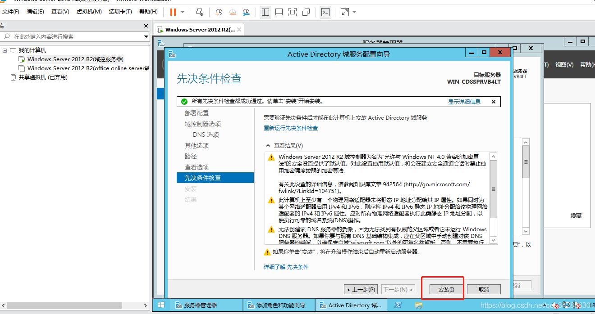Open the power options dropdown next to pause
The height and width of the screenshot is (314, 595).
click(x=183, y=12)
